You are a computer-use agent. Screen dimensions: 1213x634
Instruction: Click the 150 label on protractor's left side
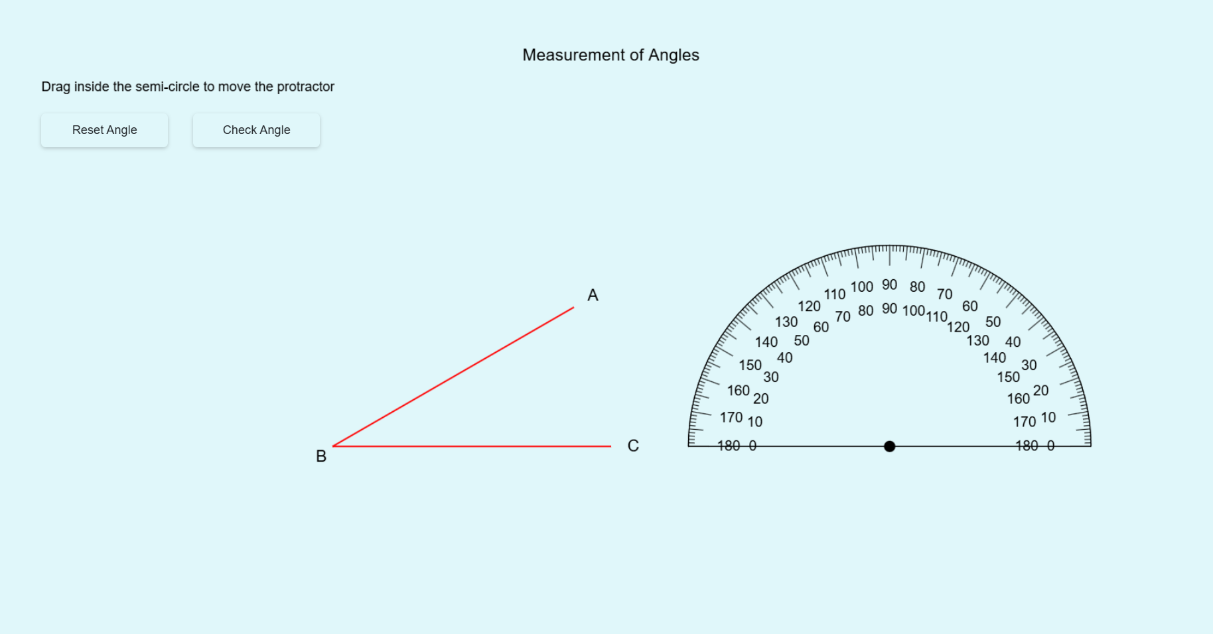tap(750, 365)
